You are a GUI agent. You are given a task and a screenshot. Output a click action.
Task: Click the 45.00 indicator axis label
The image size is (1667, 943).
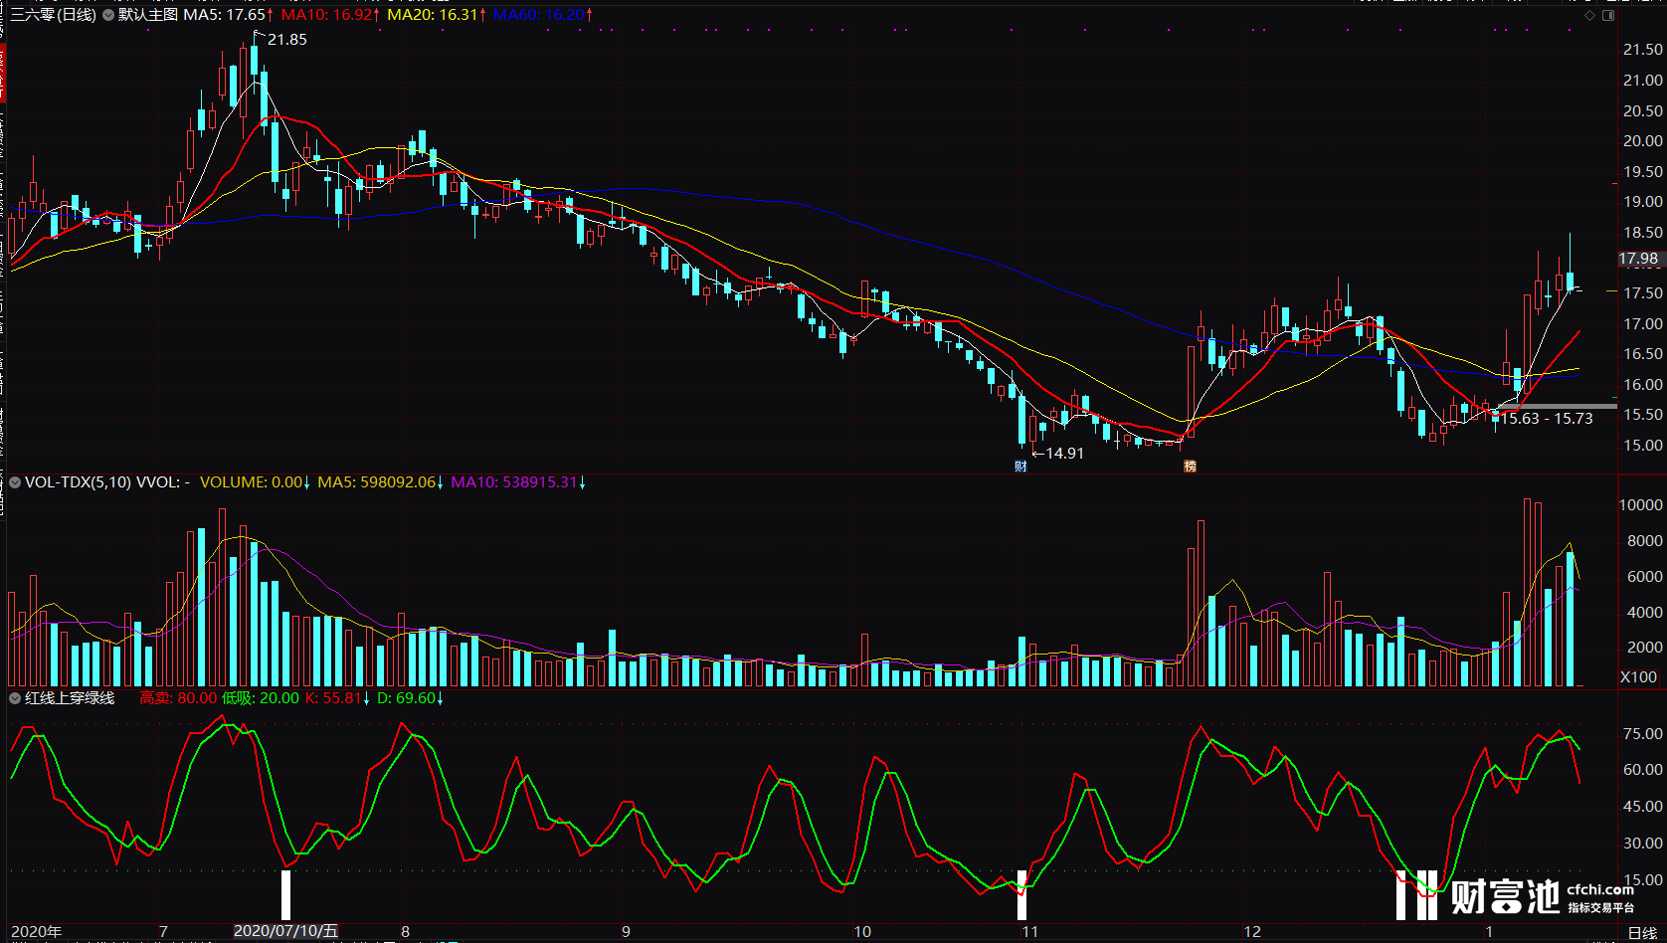1643,807
